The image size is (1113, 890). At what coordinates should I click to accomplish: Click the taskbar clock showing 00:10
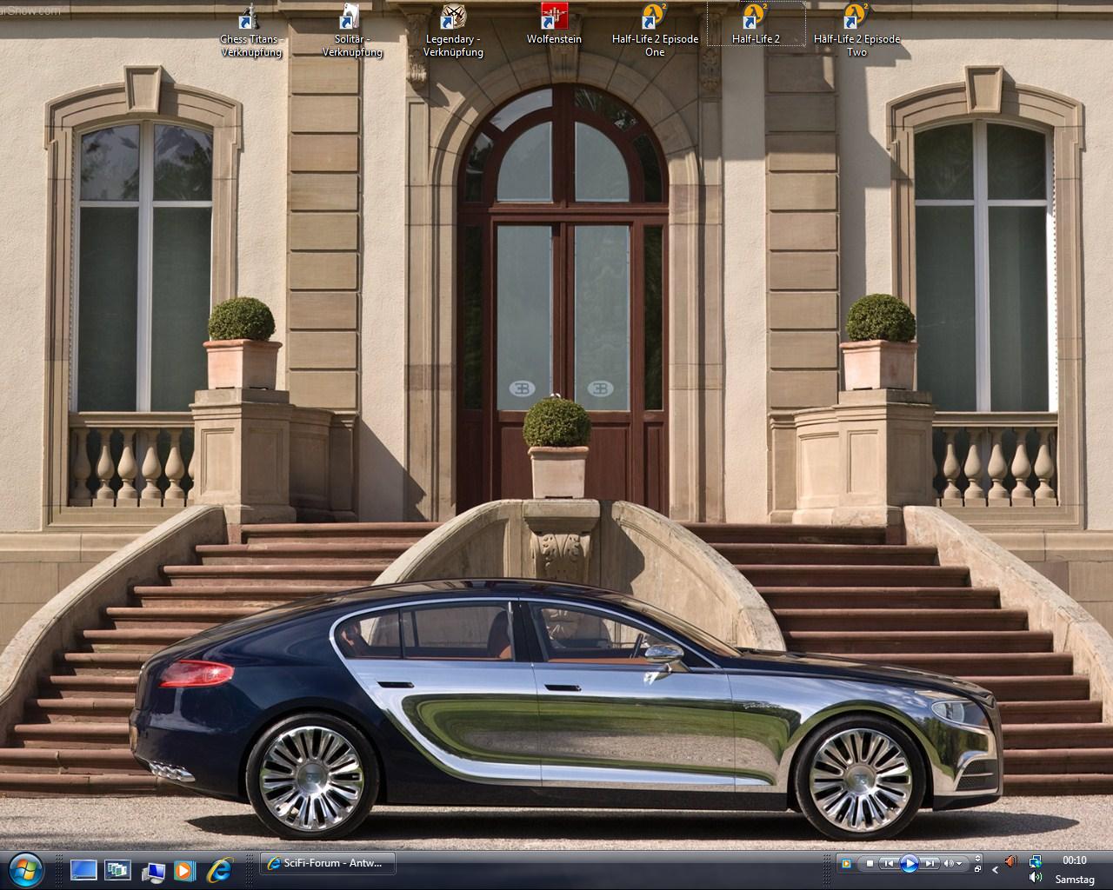[1074, 860]
